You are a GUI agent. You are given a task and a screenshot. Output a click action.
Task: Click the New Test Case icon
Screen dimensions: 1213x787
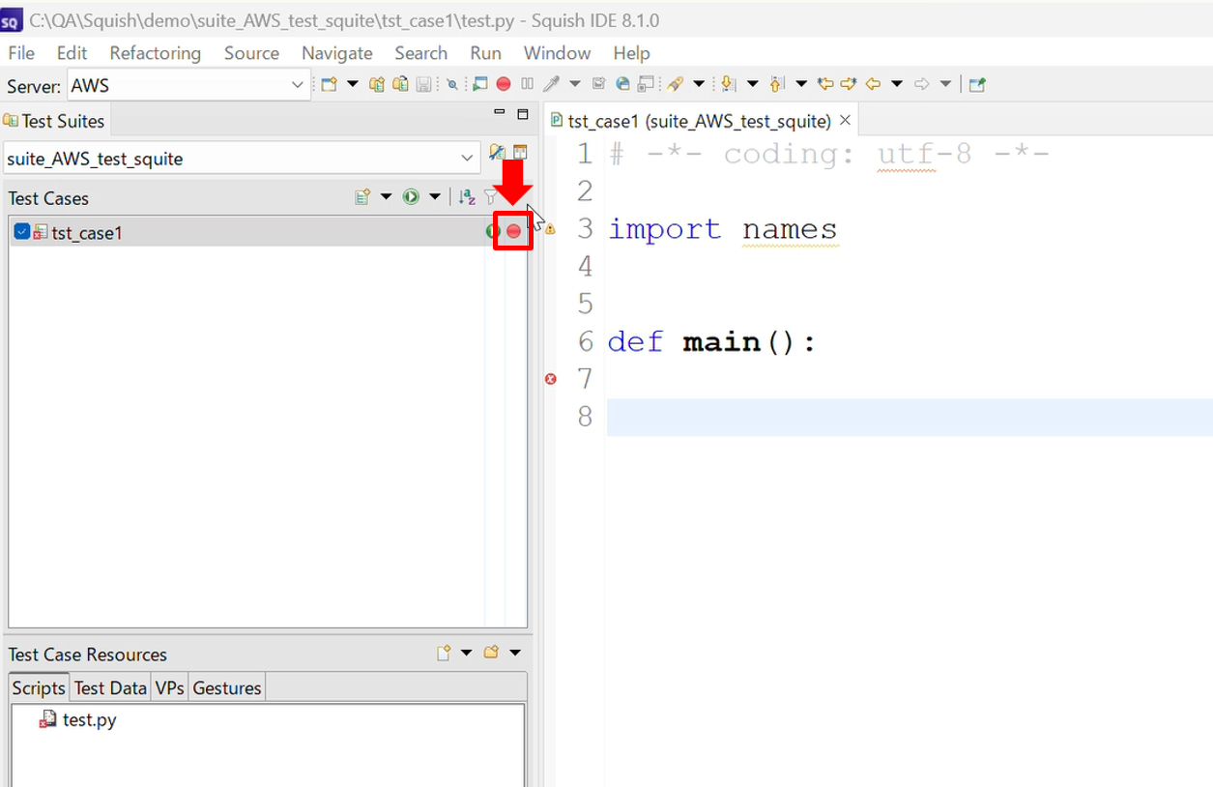tap(362, 197)
